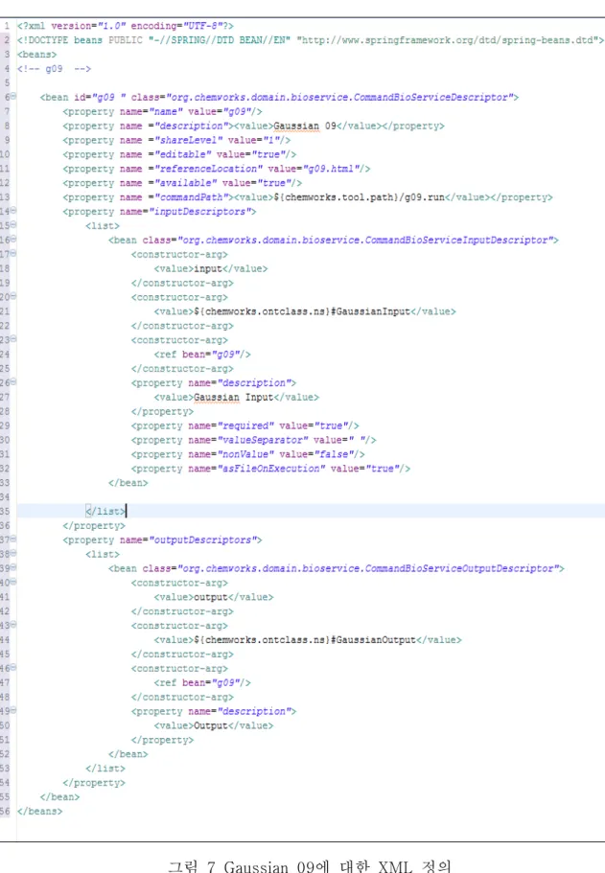This screenshot has height=873, width=605.
Task: Collapse the constructor-arg fold on line 43
Action: 13,625
